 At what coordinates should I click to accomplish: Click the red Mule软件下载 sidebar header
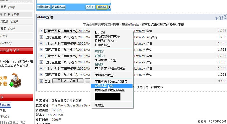[x=17, y=51]
